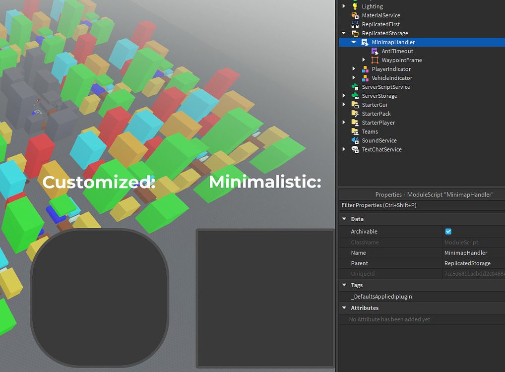Click the AntiTimeout script icon
Viewport: 505px width, 372px height.
375,51
